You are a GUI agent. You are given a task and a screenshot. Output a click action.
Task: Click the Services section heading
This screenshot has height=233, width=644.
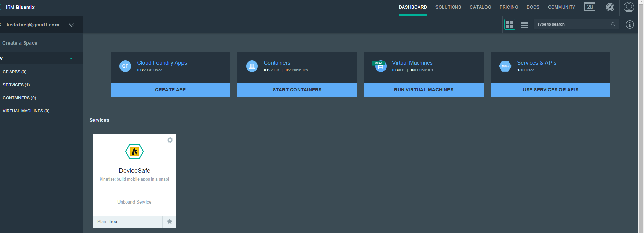click(99, 120)
